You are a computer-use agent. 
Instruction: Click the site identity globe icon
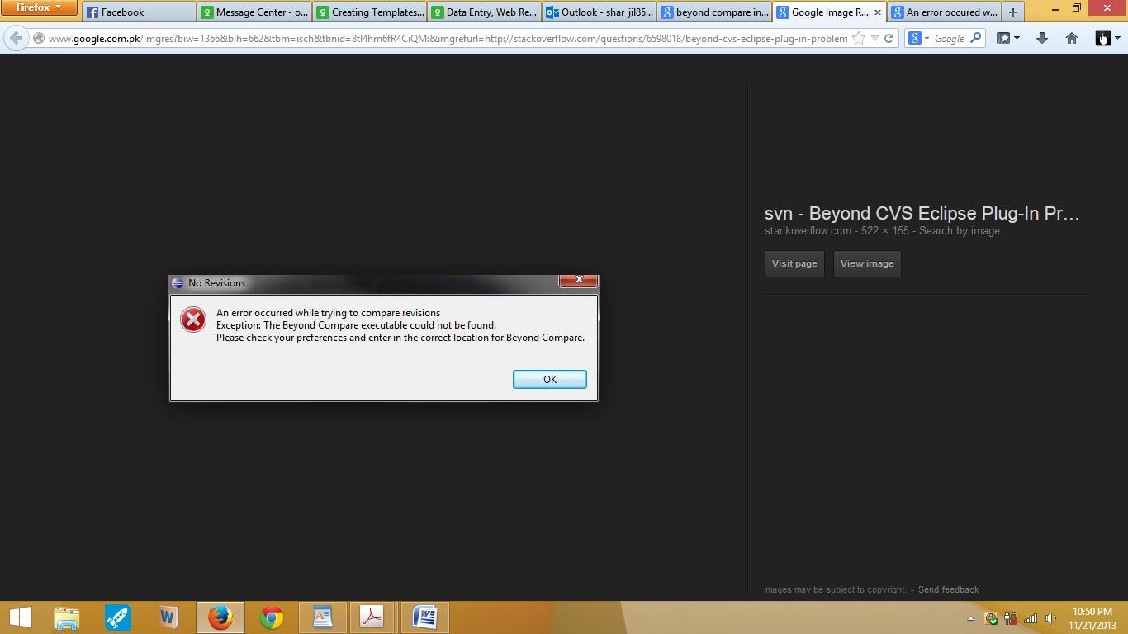click(x=39, y=38)
